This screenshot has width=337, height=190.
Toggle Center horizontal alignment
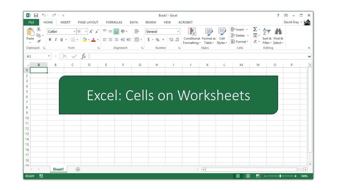click(x=111, y=40)
